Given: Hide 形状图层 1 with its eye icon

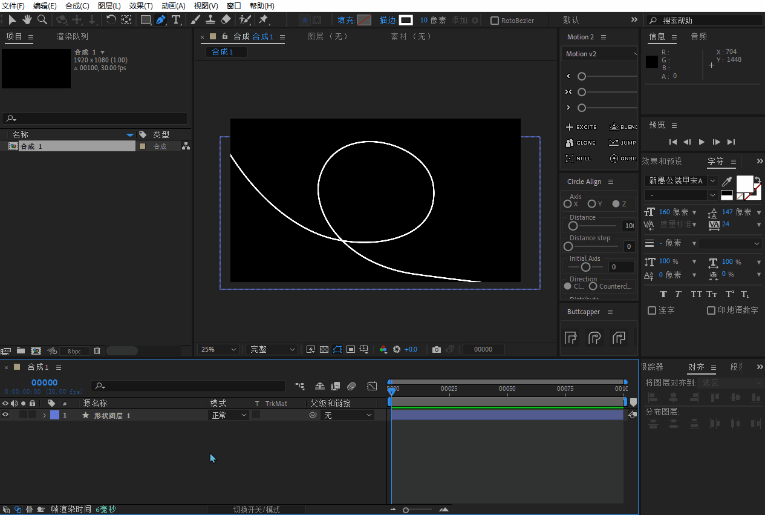Looking at the screenshot, I should tap(5, 415).
